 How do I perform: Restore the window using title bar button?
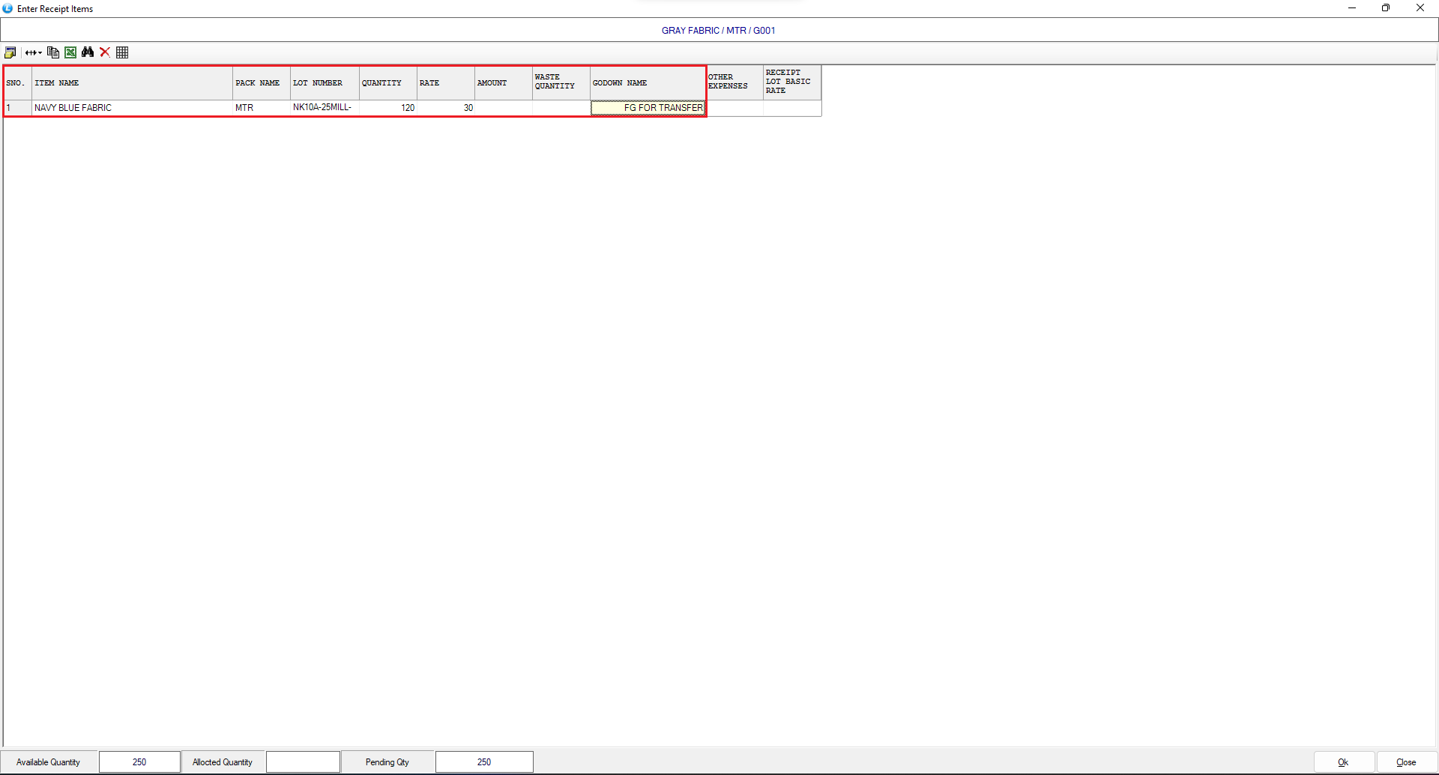tap(1386, 8)
